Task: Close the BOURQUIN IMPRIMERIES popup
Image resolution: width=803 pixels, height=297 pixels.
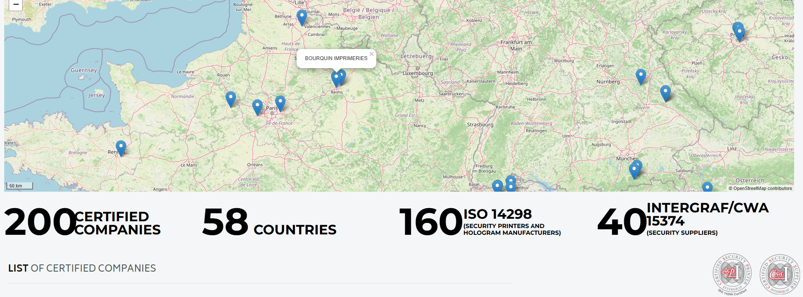Action: [372, 54]
